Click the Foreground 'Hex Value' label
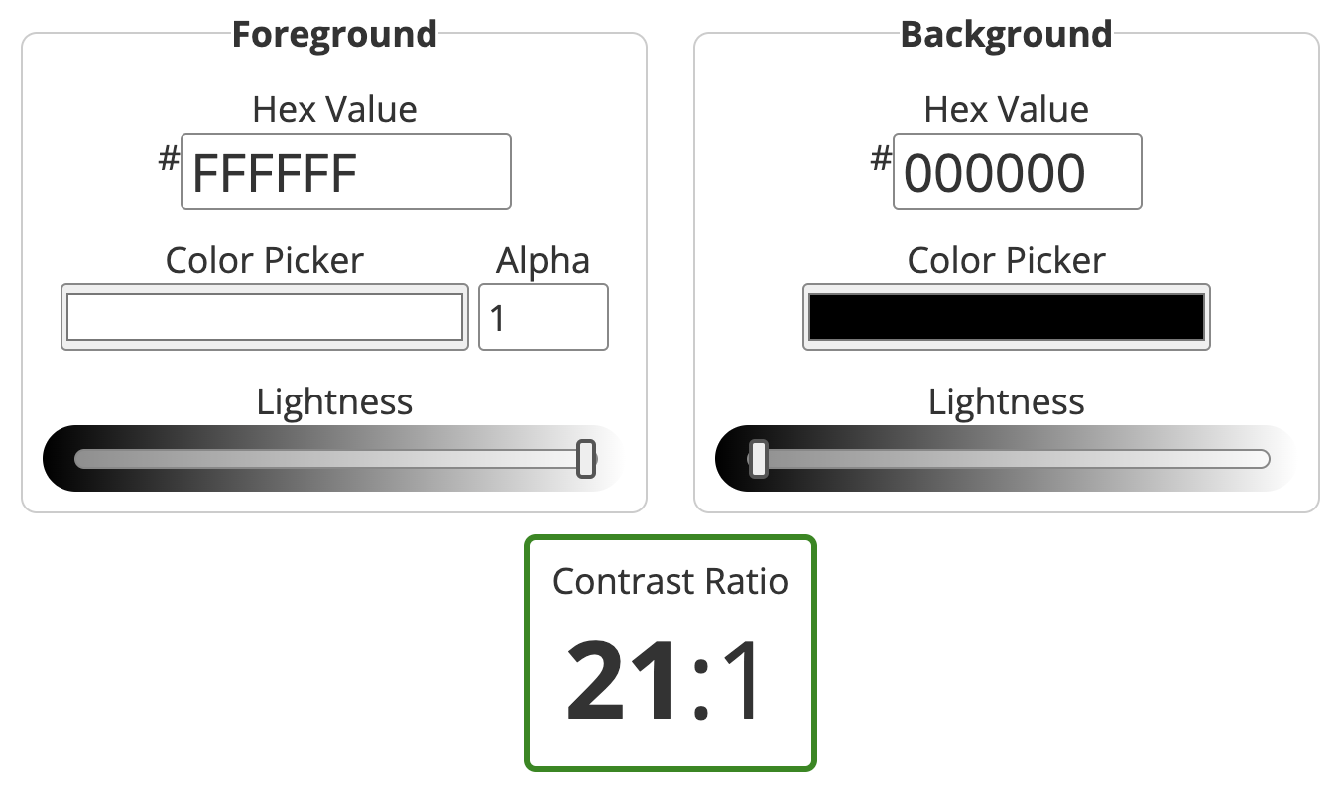1343x791 pixels. (x=334, y=109)
